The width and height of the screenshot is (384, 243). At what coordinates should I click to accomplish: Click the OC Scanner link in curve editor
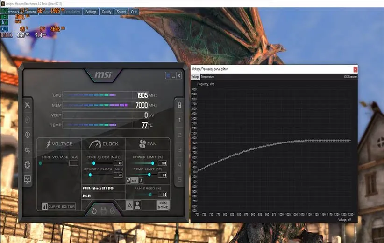tap(350, 76)
